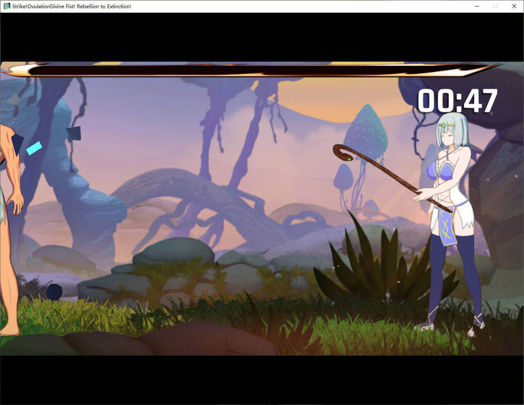524x405 pixels.
Task: Click the gray triangular shard at top left
Action: pyautogui.click(x=13, y=99)
